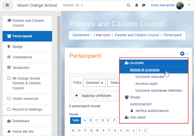The width and height of the screenshot is (194, 136).
Task: Open the messages speech bubble icon
Action: [x=144, y=5]
